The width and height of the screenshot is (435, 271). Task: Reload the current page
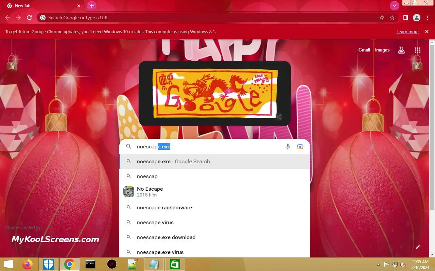point(29,18)
